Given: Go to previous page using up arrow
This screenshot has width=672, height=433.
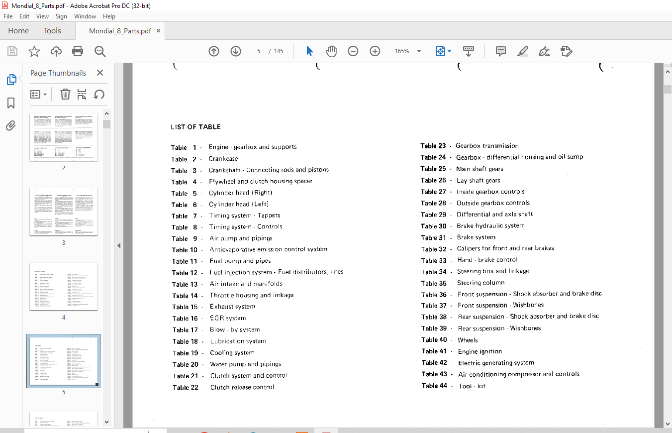Looking at the screenshot, I should (214, 51).
